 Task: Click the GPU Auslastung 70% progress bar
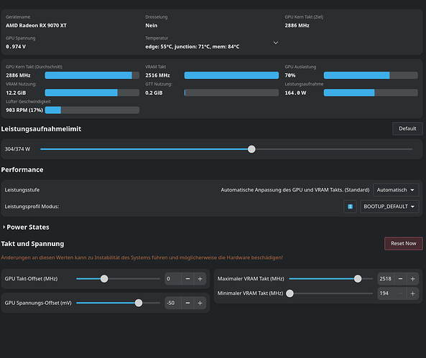tap(371, 75)
